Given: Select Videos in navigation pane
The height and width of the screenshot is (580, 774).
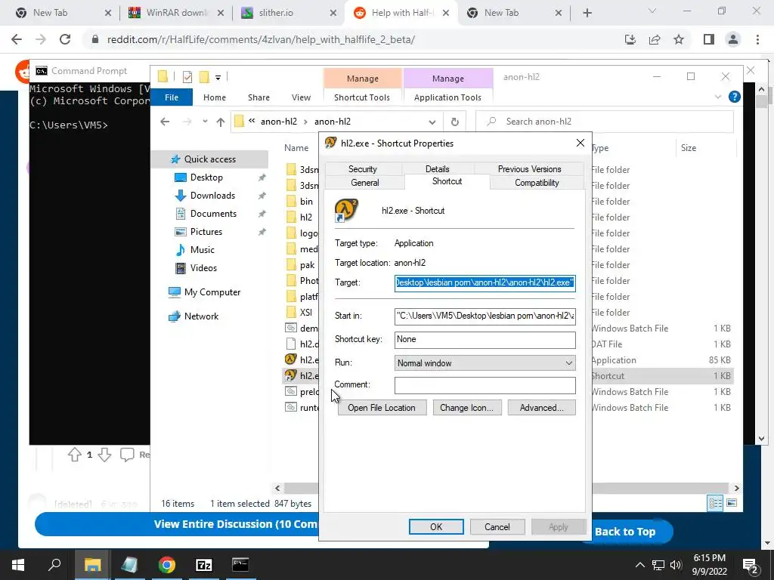Looking at the screenshot, I should click(203, 268).
